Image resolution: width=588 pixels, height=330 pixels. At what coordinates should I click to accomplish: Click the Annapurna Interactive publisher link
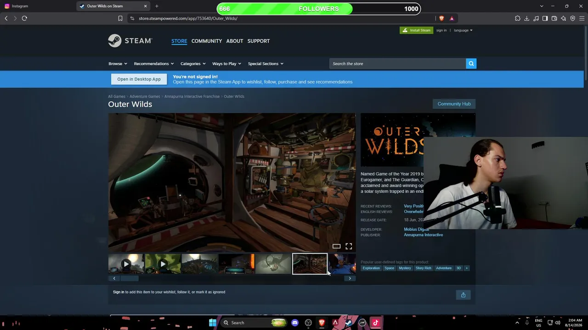point(424,235)
